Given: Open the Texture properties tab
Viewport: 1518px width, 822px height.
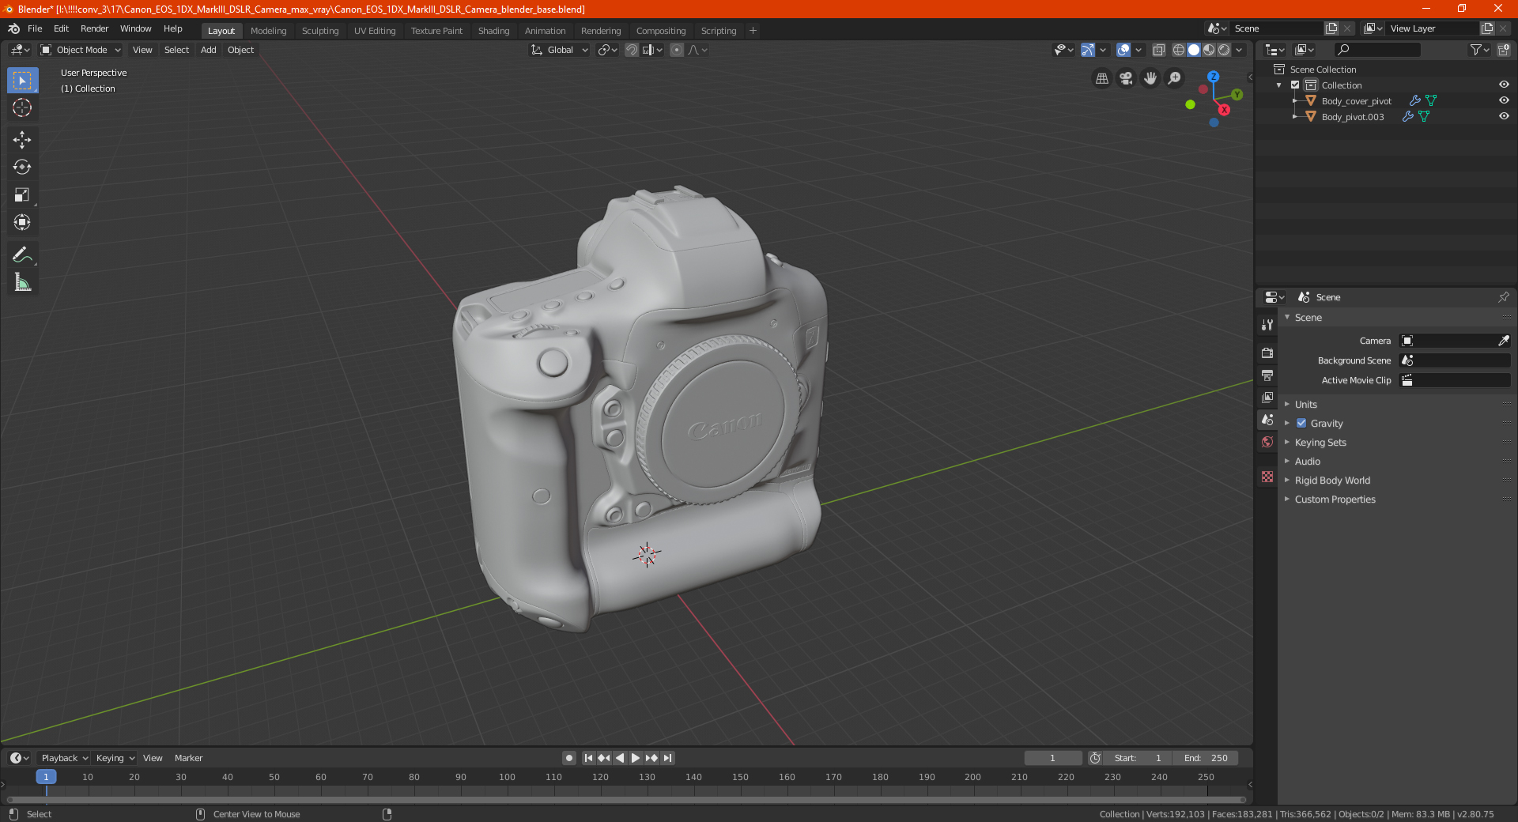Looking at the screenshot, I should pos(1267,477).
